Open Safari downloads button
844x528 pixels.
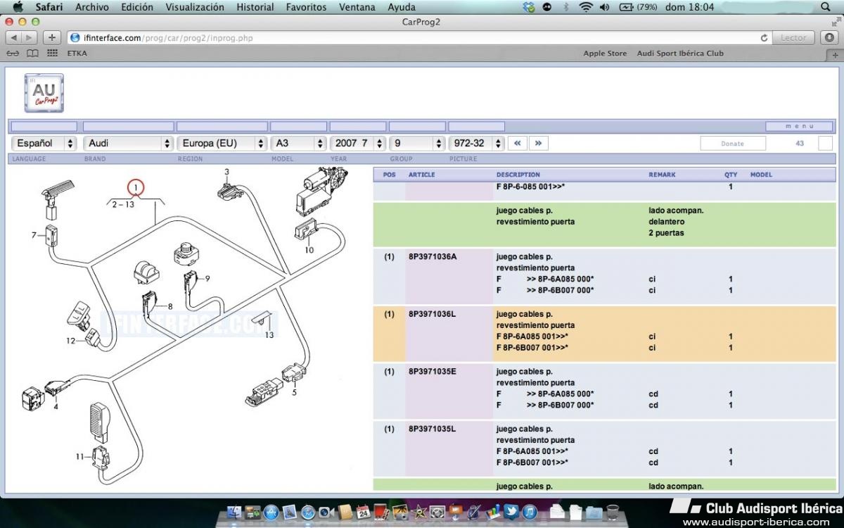coord(829,37)
